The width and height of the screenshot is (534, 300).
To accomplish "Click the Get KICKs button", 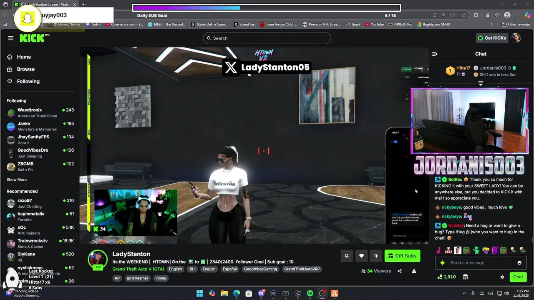I will [492, 38].
